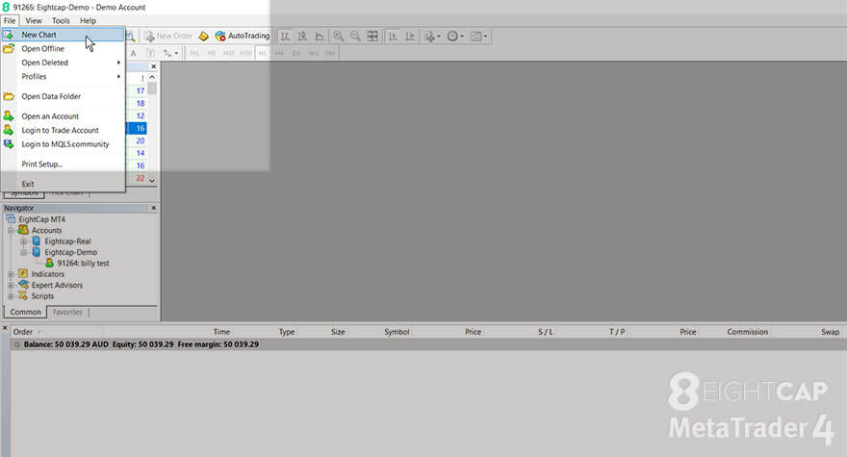Open the arrows drawing tool dropdown
The width and height of the screenshot is (847, 457).
(x=170, y=53)
